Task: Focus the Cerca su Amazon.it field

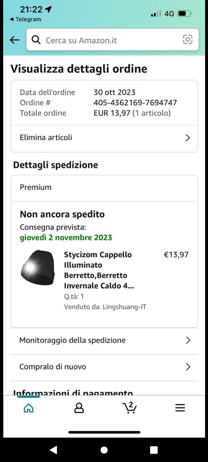Action: (x=112, y=40)
